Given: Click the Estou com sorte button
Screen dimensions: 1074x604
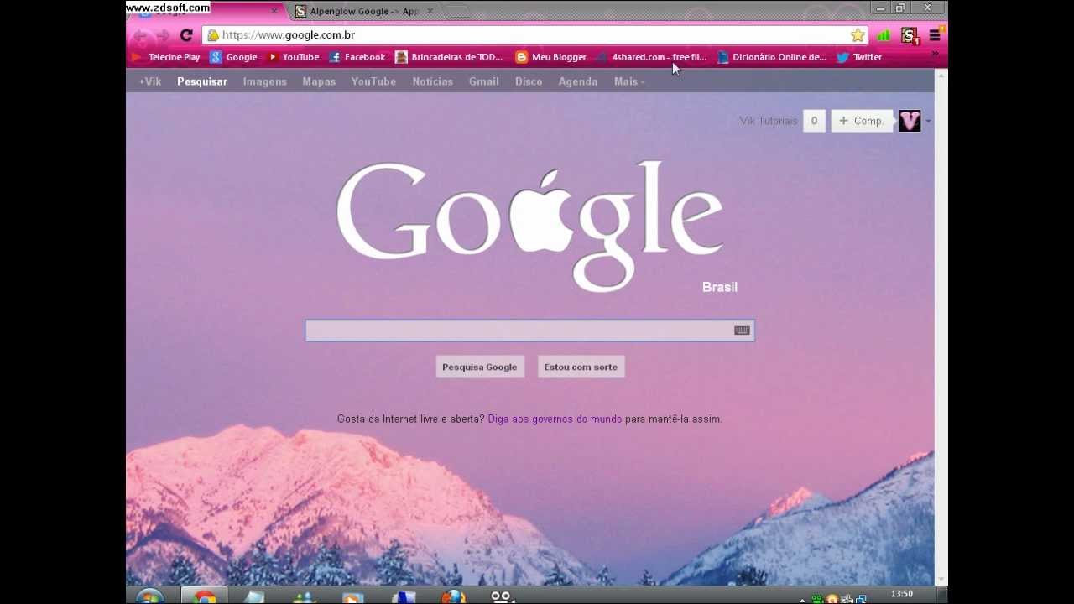Looking at the screenshot, I should pyautogui.click(x=581, y=367).
